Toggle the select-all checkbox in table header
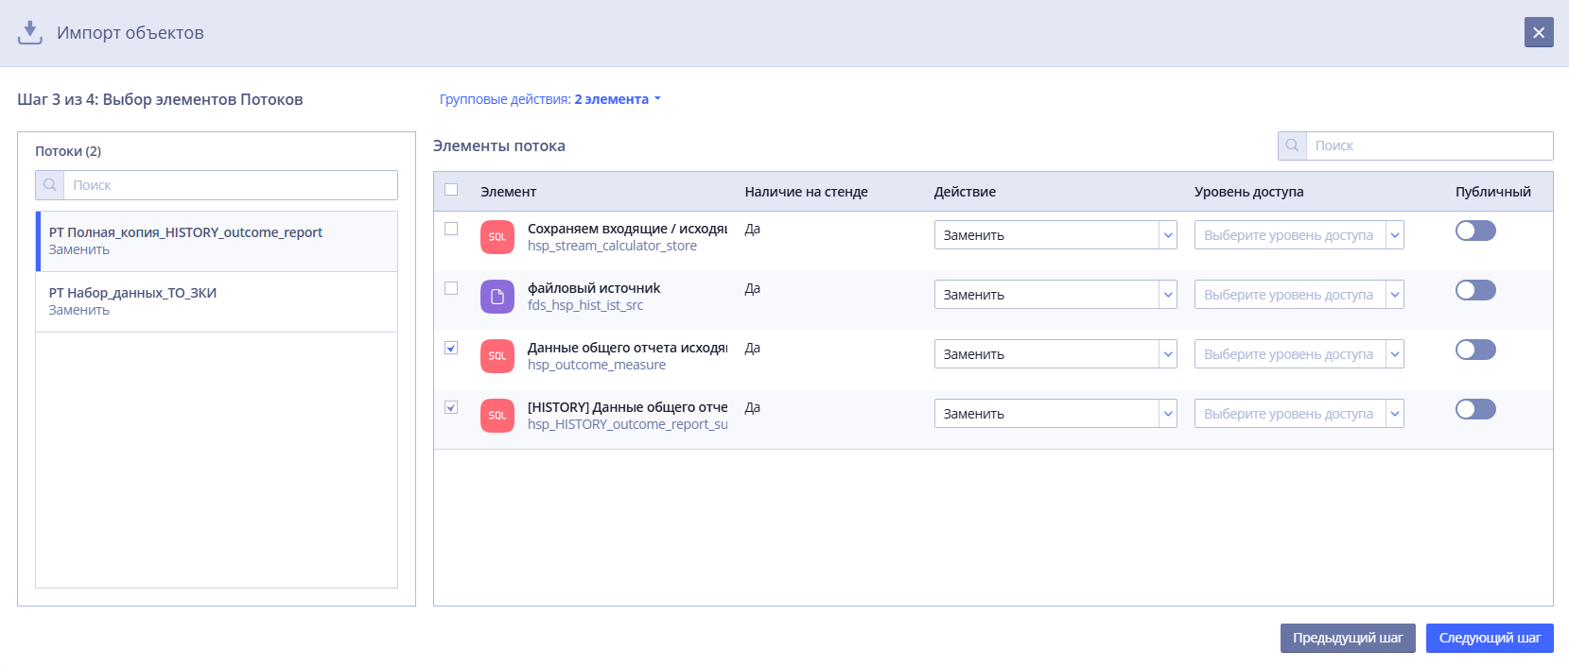Viewport: 1569px width, 667px height. pyautogui.click(x=451, y=190)
